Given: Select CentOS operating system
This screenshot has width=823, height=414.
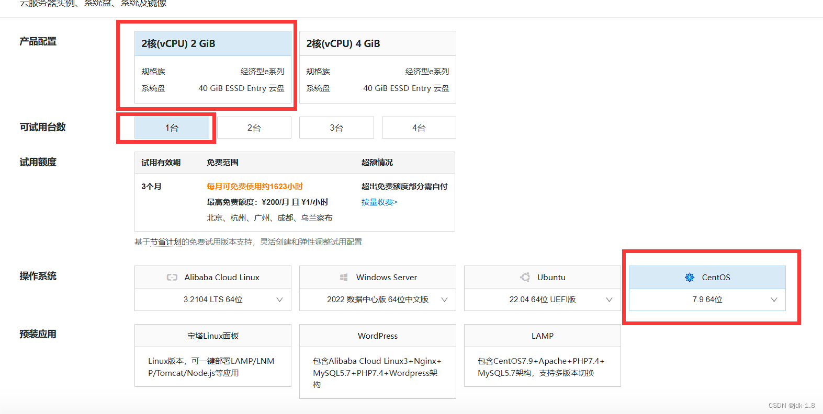Looking at the screenshot, I should [707, 278].
